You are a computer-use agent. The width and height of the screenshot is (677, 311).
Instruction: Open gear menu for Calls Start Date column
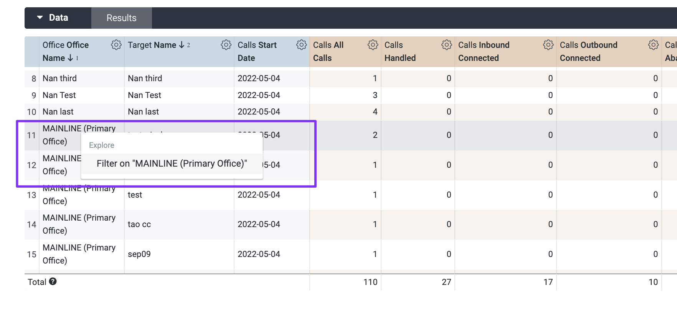coord(302,45)
